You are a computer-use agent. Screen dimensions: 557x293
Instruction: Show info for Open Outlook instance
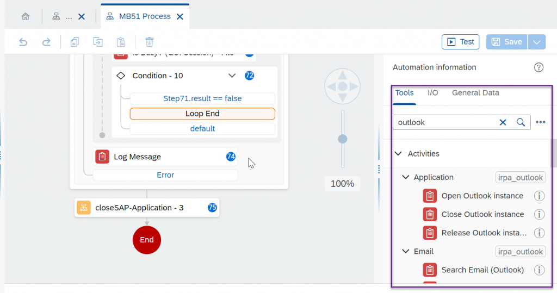coord(539,196)
